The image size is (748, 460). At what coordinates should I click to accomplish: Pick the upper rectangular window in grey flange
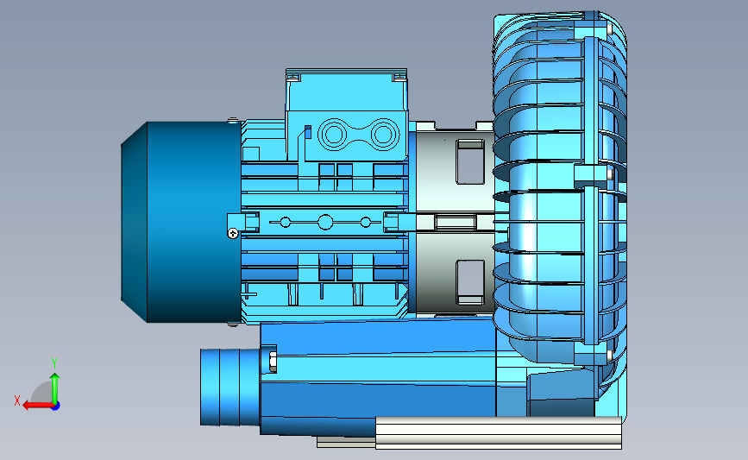[470, 161]
